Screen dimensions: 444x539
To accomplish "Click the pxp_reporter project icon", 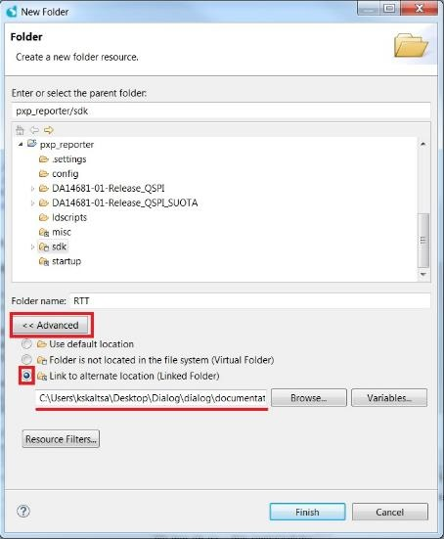I will tap(32, 144).
